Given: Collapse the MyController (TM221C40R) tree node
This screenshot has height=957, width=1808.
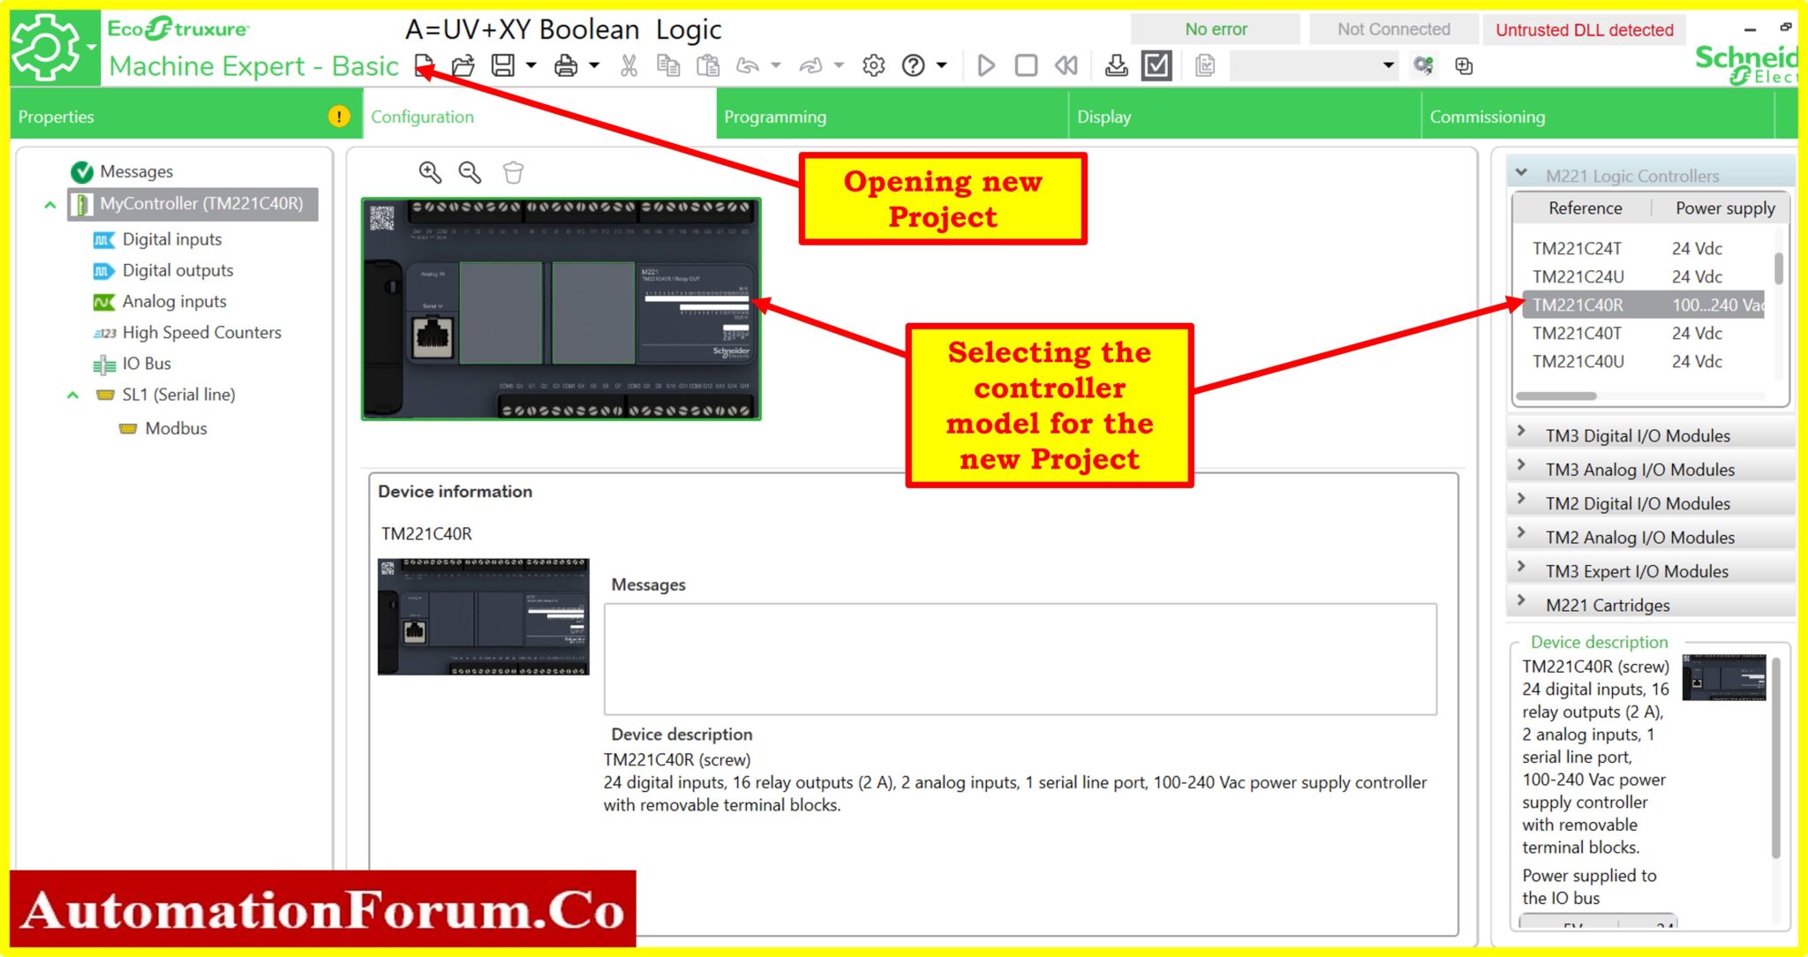Looking at the screenshot, I should [49, 204].
